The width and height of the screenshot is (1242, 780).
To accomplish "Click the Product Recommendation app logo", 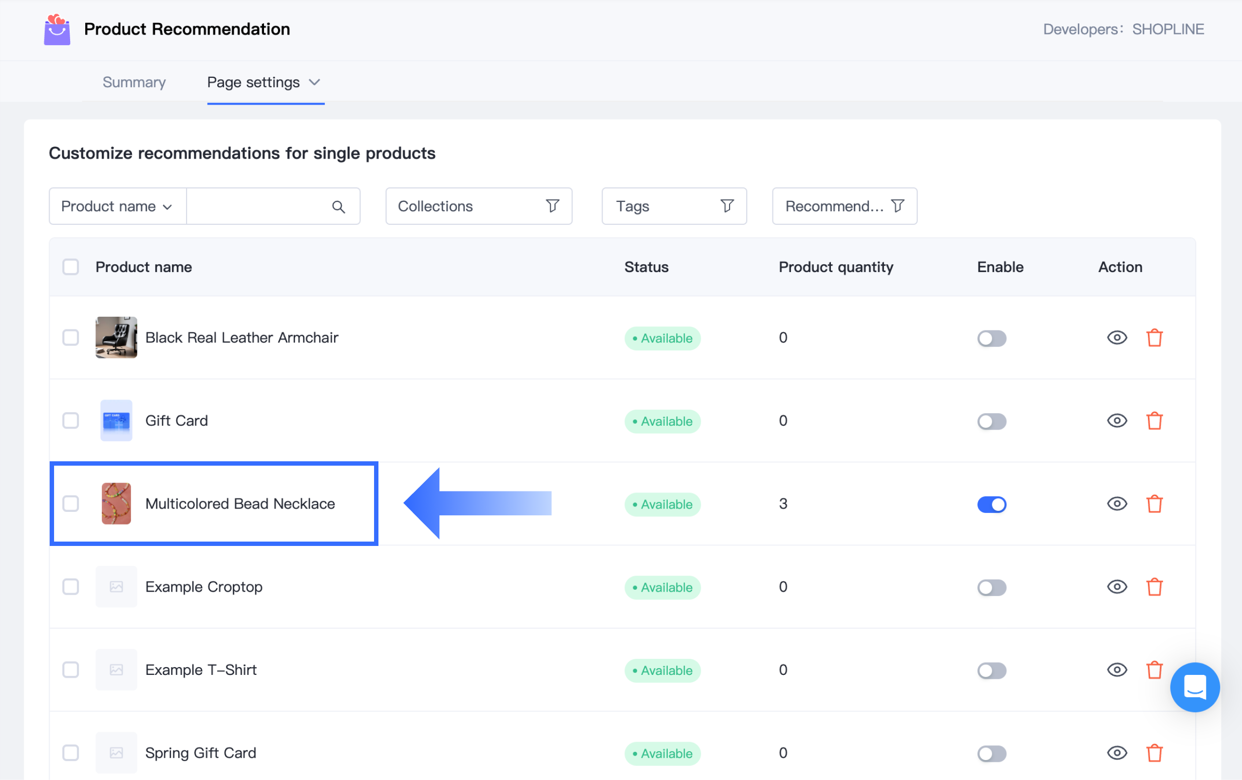I will (x=56, y=29).
